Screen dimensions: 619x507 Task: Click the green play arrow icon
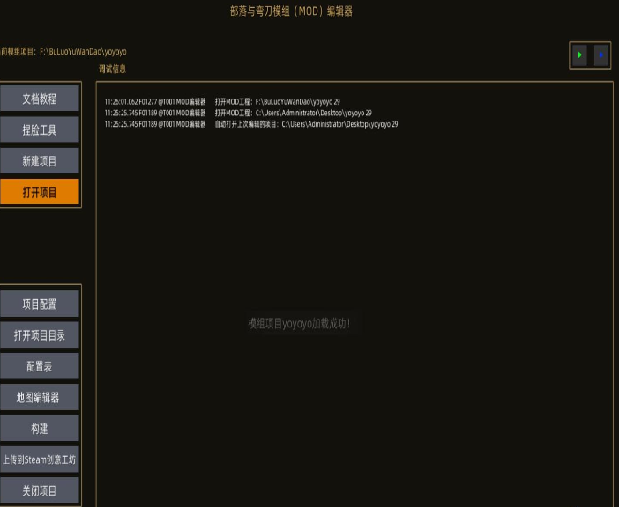(x=579, y=55)
